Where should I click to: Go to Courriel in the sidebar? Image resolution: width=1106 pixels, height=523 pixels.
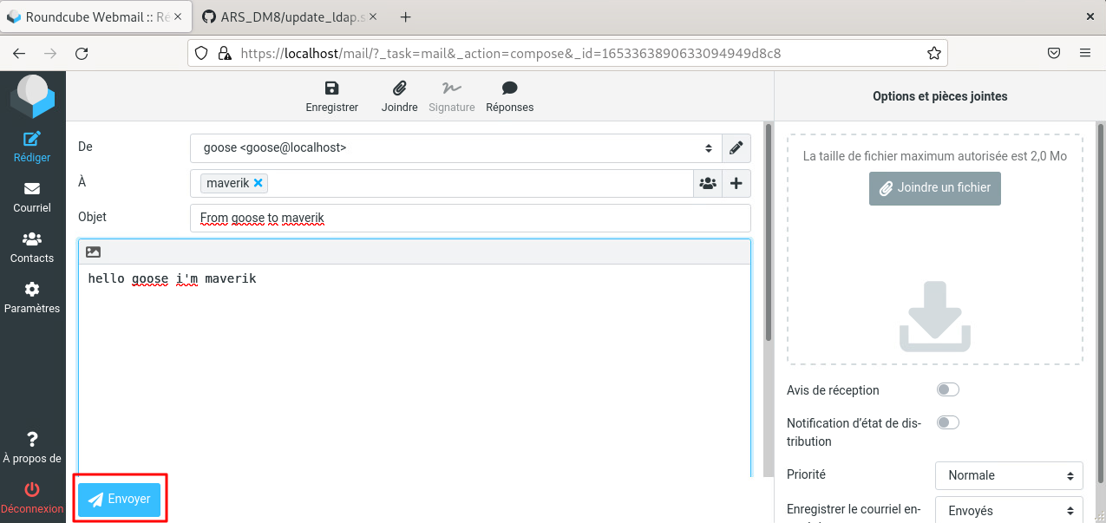(x=32, y=197)
